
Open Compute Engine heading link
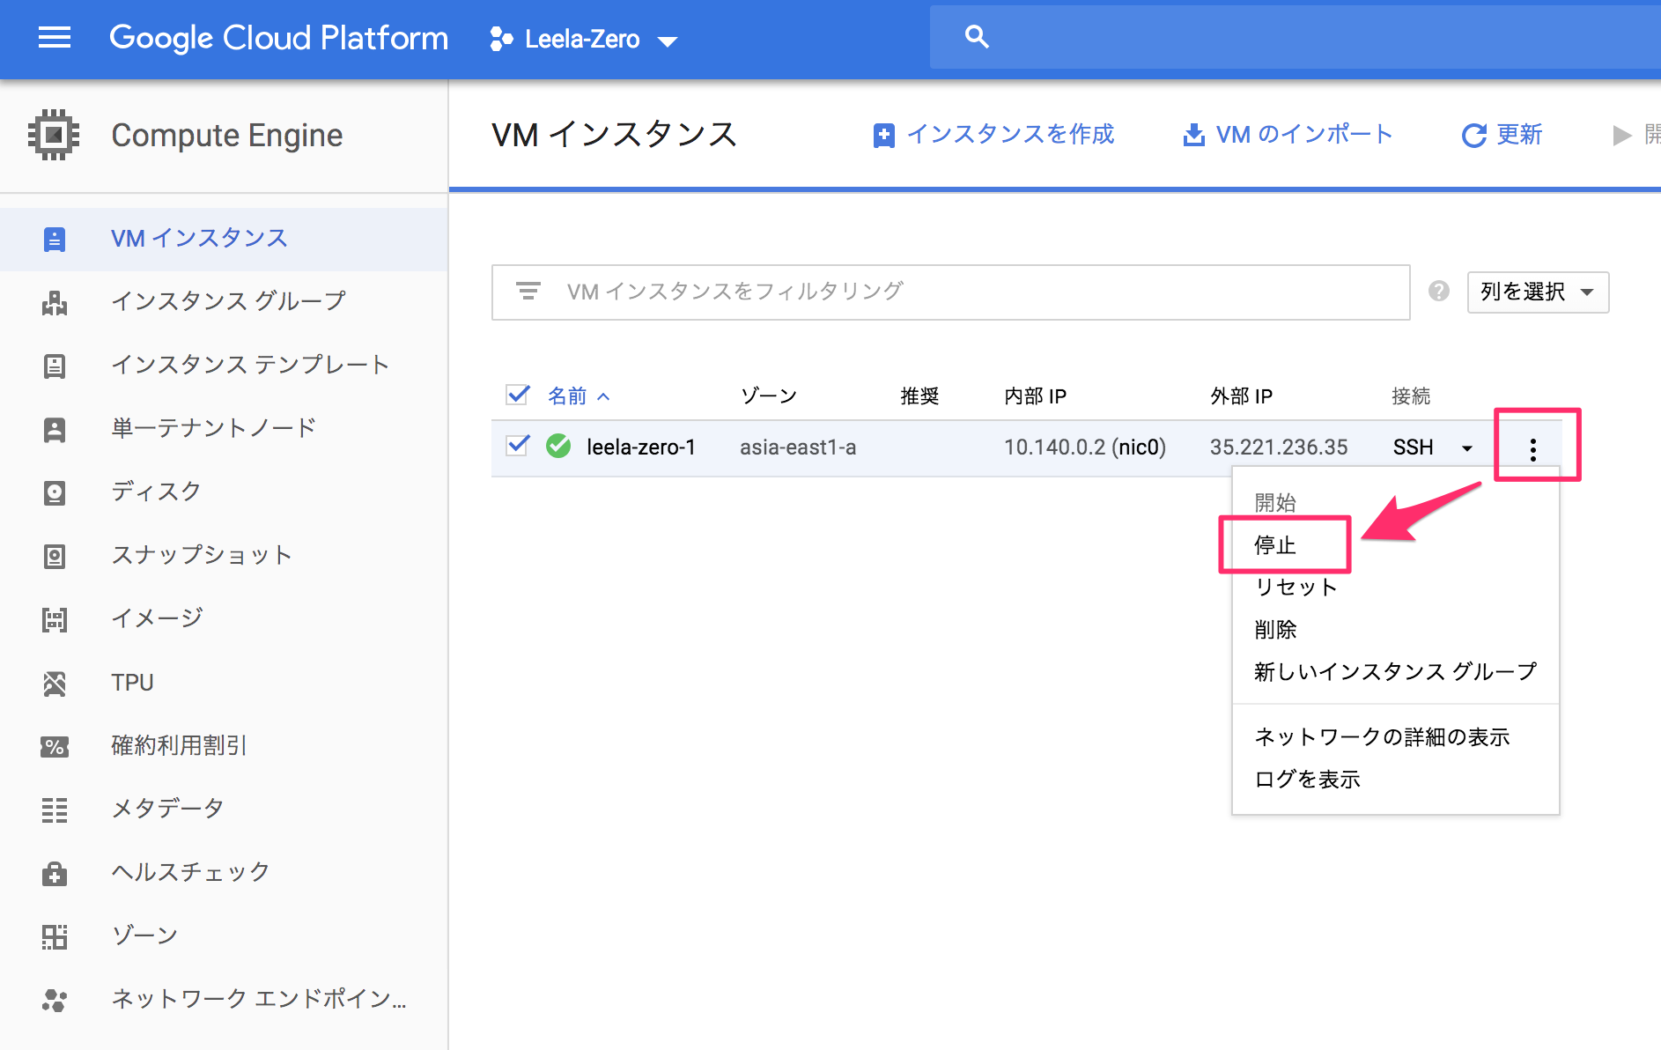click(227, 136)
